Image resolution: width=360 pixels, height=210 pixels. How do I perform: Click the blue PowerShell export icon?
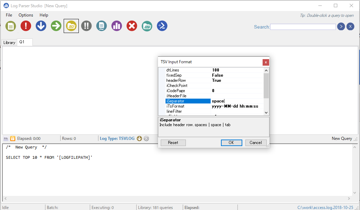point(162,26)
